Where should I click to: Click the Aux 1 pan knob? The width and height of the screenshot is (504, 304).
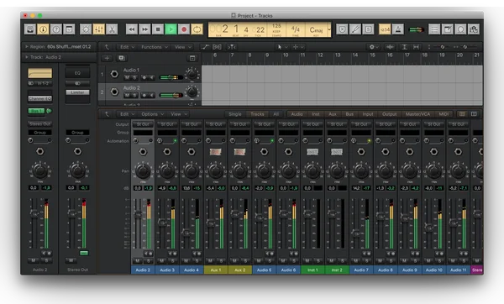[216, 171]
